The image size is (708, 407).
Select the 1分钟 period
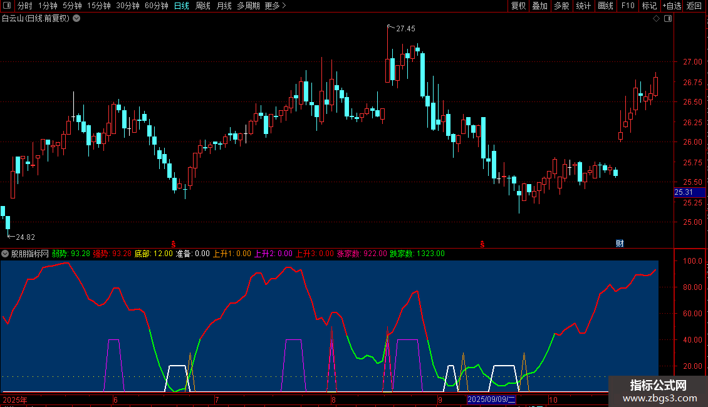[x=48, y=6]
